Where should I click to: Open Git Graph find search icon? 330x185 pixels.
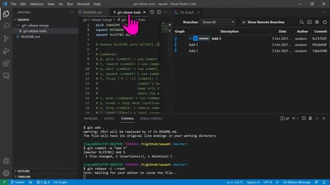click(302, 22)
